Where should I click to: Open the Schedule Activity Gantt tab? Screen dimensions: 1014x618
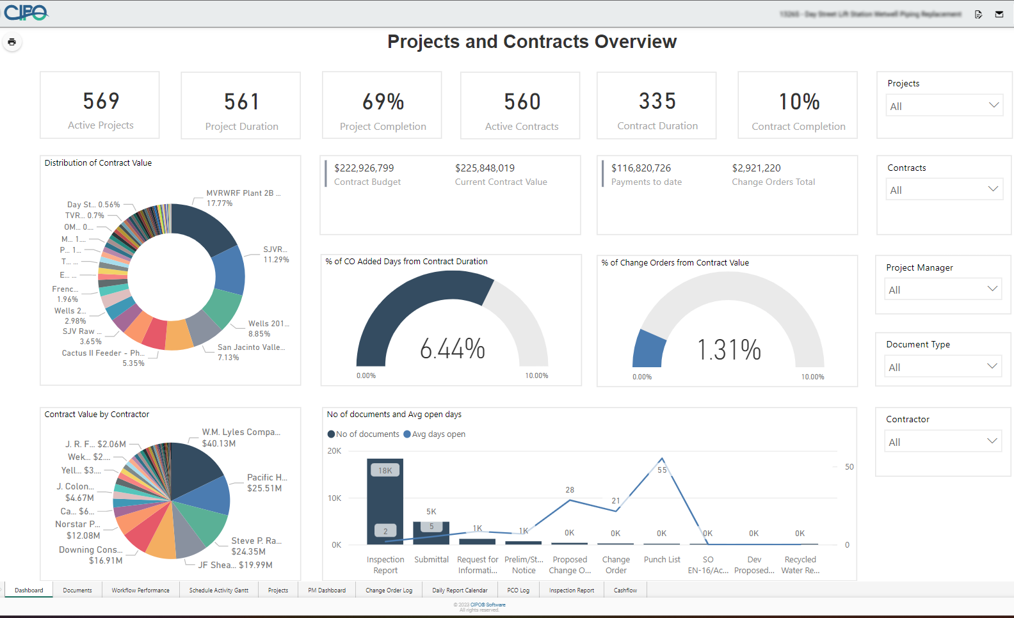point(218,590)
